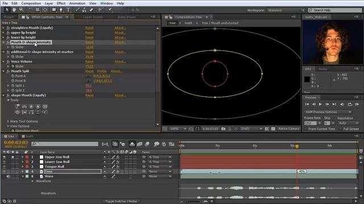Viewport: 364px width, 204px height.
Task: Mute the Voice layer audio
Action: click(x=9, y=176)
